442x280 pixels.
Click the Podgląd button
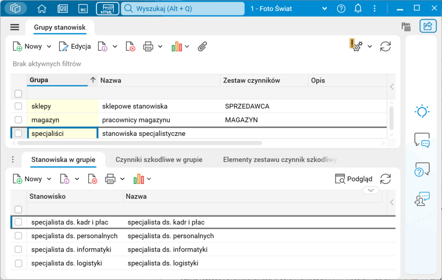(x=354, y=179)
